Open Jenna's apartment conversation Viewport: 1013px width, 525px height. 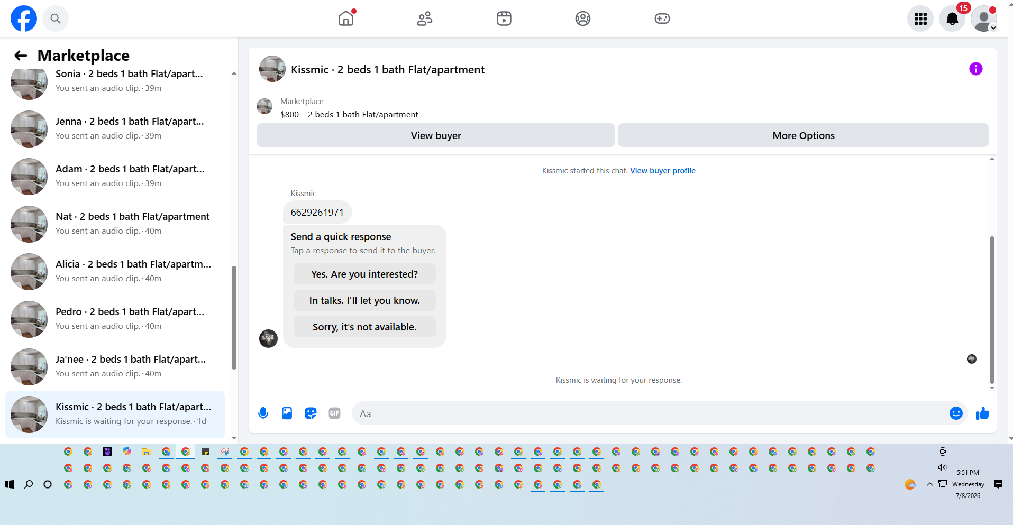click(115, 128)
